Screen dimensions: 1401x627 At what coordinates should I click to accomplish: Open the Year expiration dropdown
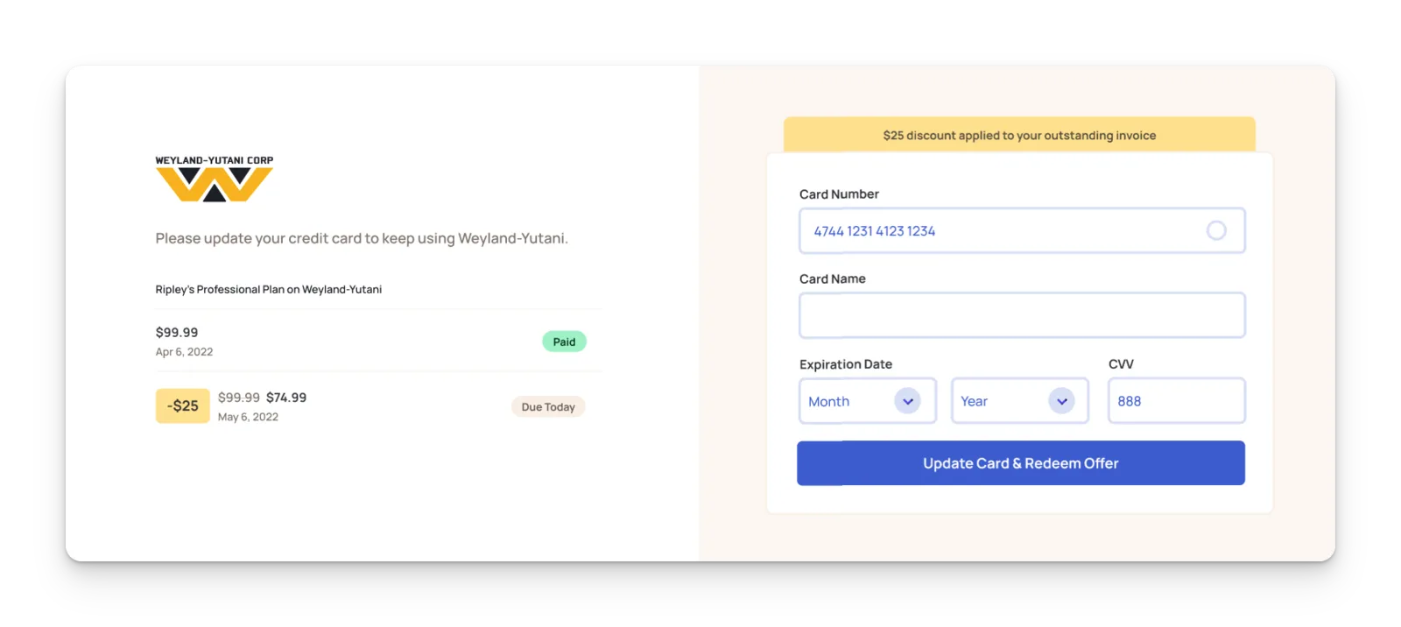1020,401
